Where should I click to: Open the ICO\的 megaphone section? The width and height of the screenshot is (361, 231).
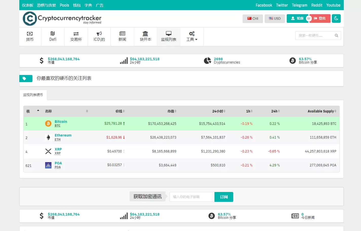pyautogui.click(x=99, y=37)
